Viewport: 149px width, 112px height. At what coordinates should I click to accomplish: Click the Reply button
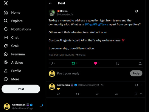tap(136, 73)
